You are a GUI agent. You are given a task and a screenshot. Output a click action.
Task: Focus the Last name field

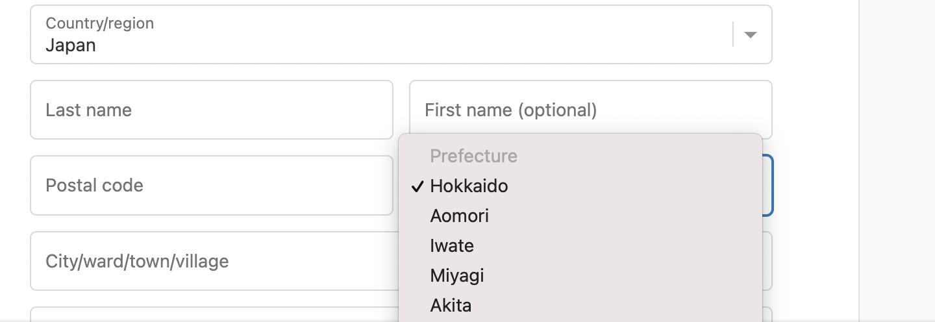(211, 110)
